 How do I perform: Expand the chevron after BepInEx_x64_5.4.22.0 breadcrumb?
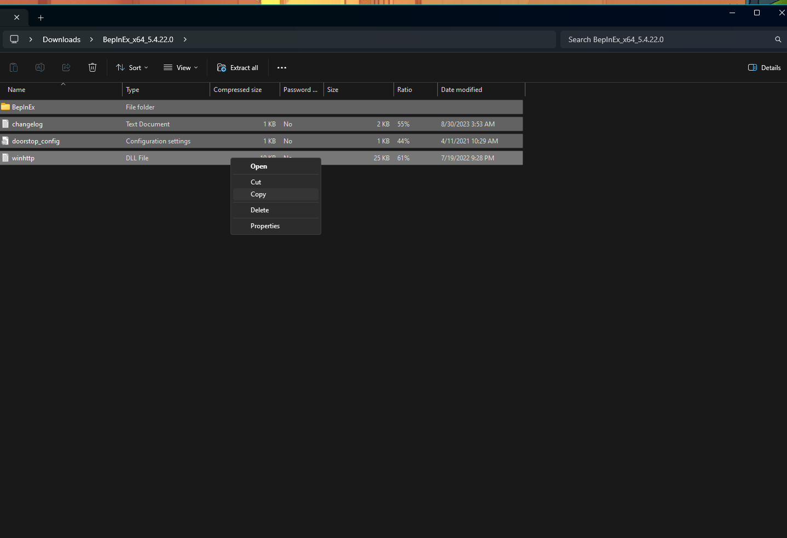point(185,39)
